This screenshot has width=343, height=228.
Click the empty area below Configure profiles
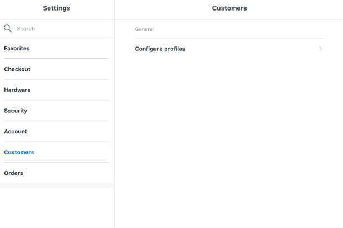coord(228,138)
